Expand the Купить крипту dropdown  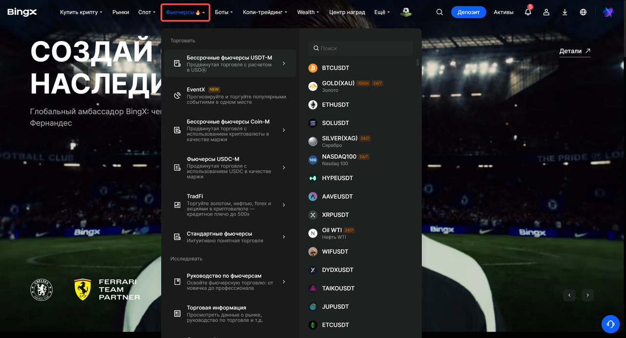pos(81,12)
